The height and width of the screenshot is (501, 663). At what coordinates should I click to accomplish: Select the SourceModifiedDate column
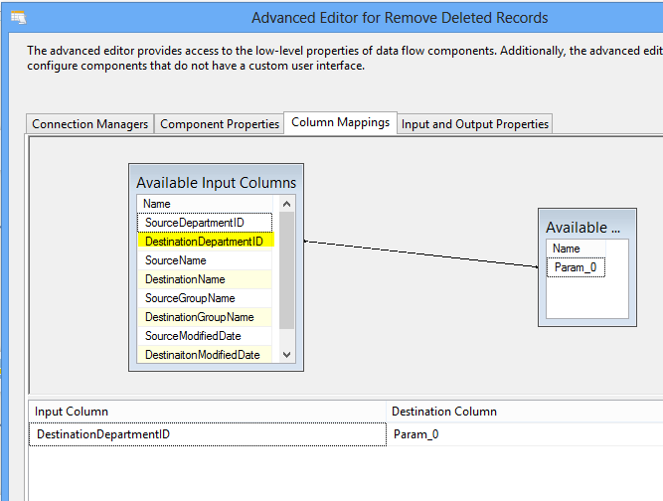tap(193, 336)
